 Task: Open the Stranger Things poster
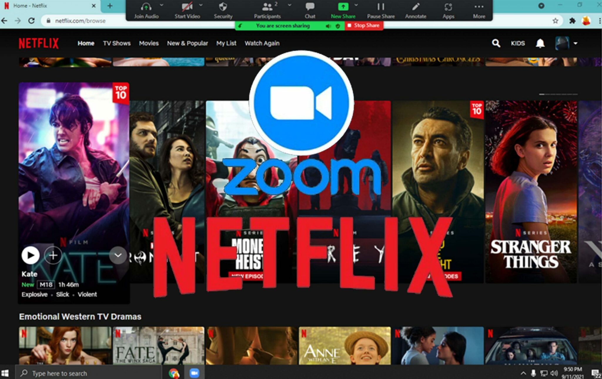pos(531,192)
